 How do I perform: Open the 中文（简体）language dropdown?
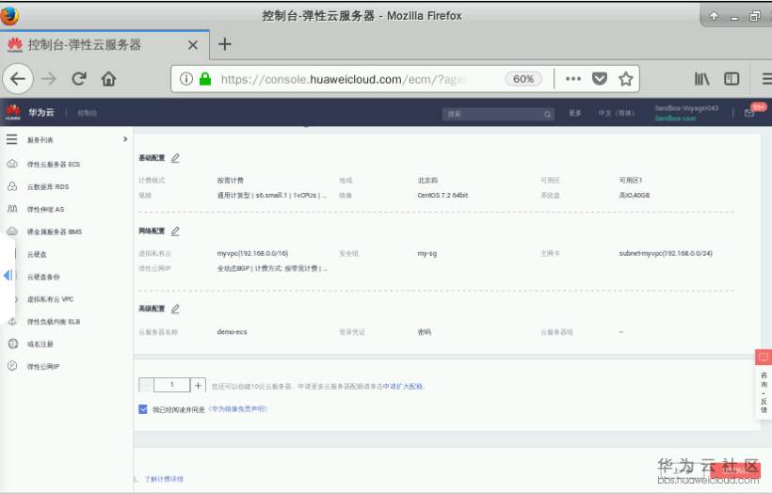[x=617, y=113]
